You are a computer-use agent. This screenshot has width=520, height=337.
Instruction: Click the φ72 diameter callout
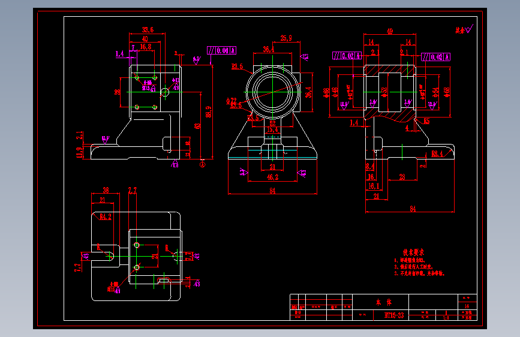pos(231,101)
